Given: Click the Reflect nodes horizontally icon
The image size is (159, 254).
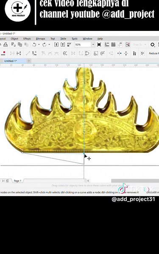Looking at the screenshot, I should (x=120, y=53).
